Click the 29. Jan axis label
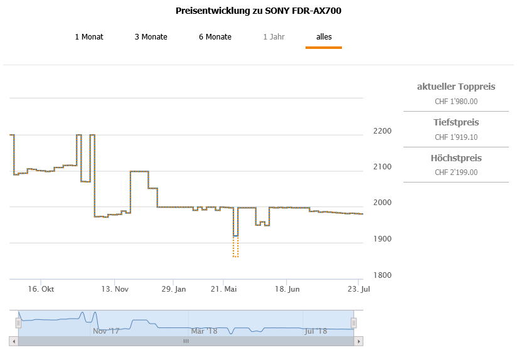517x355 pixels. [x=174, y=289]
